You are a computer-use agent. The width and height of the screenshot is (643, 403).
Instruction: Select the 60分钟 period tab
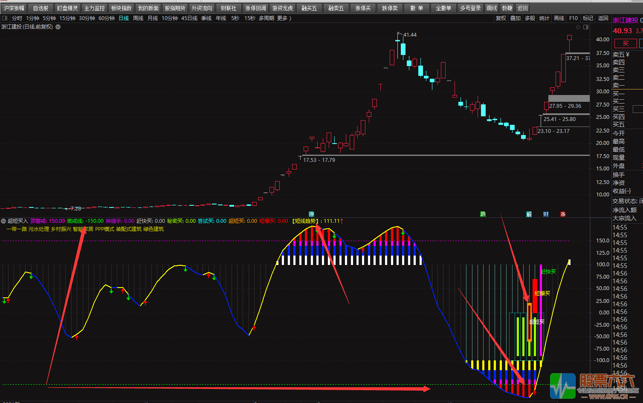pos(107,18)
